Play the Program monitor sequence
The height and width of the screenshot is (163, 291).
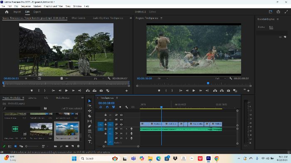[194, 90]
